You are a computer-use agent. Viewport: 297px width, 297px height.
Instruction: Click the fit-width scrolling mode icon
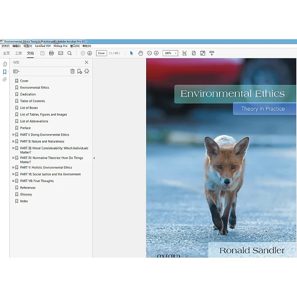pos(185,53)
